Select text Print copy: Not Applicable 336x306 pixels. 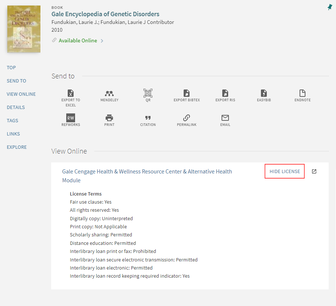coord(98,227)
